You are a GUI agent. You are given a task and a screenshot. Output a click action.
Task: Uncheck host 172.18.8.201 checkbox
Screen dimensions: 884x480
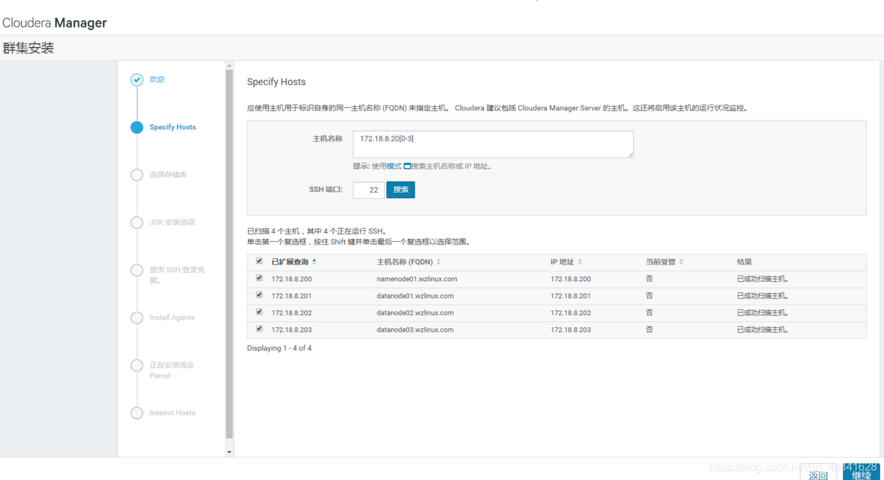[x=259, y=295]
